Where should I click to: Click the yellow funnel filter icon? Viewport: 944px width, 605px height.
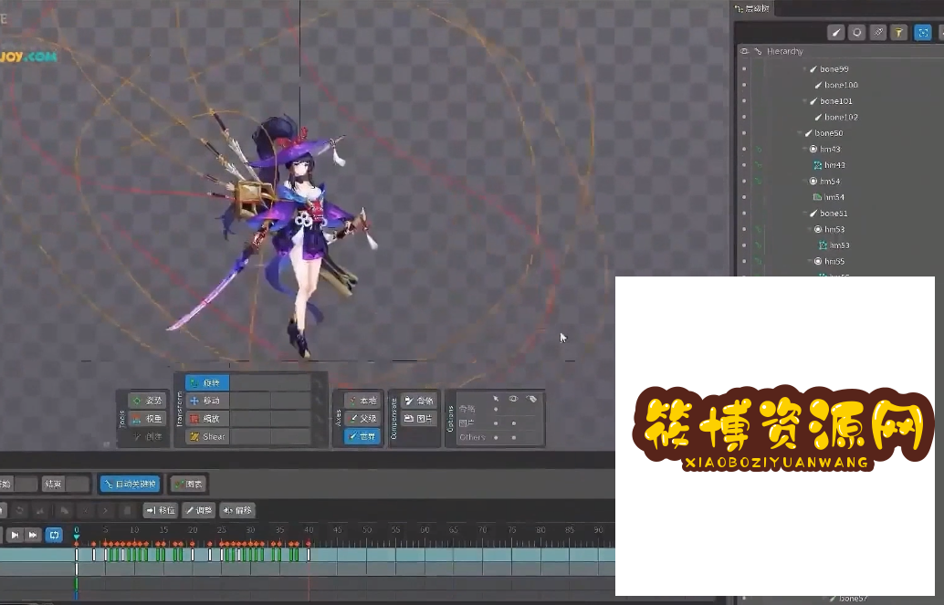[899, 33]
